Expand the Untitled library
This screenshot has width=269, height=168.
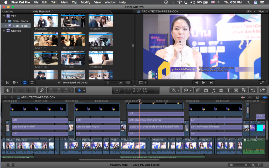tap(4, 31)
